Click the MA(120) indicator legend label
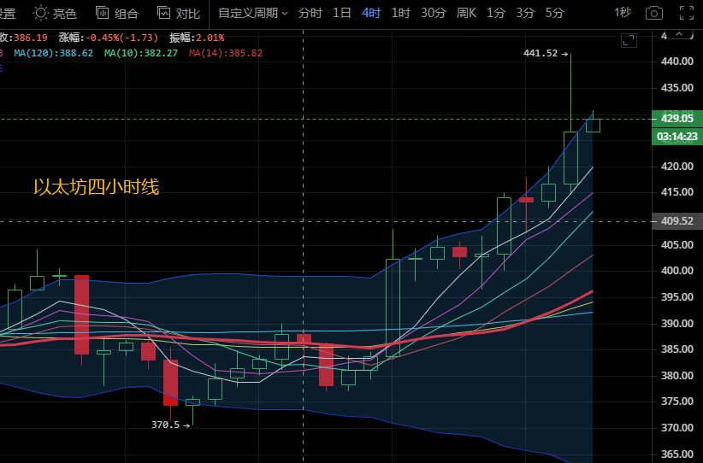The width and height of the screenshot is (703, 463). click(53, 53)
